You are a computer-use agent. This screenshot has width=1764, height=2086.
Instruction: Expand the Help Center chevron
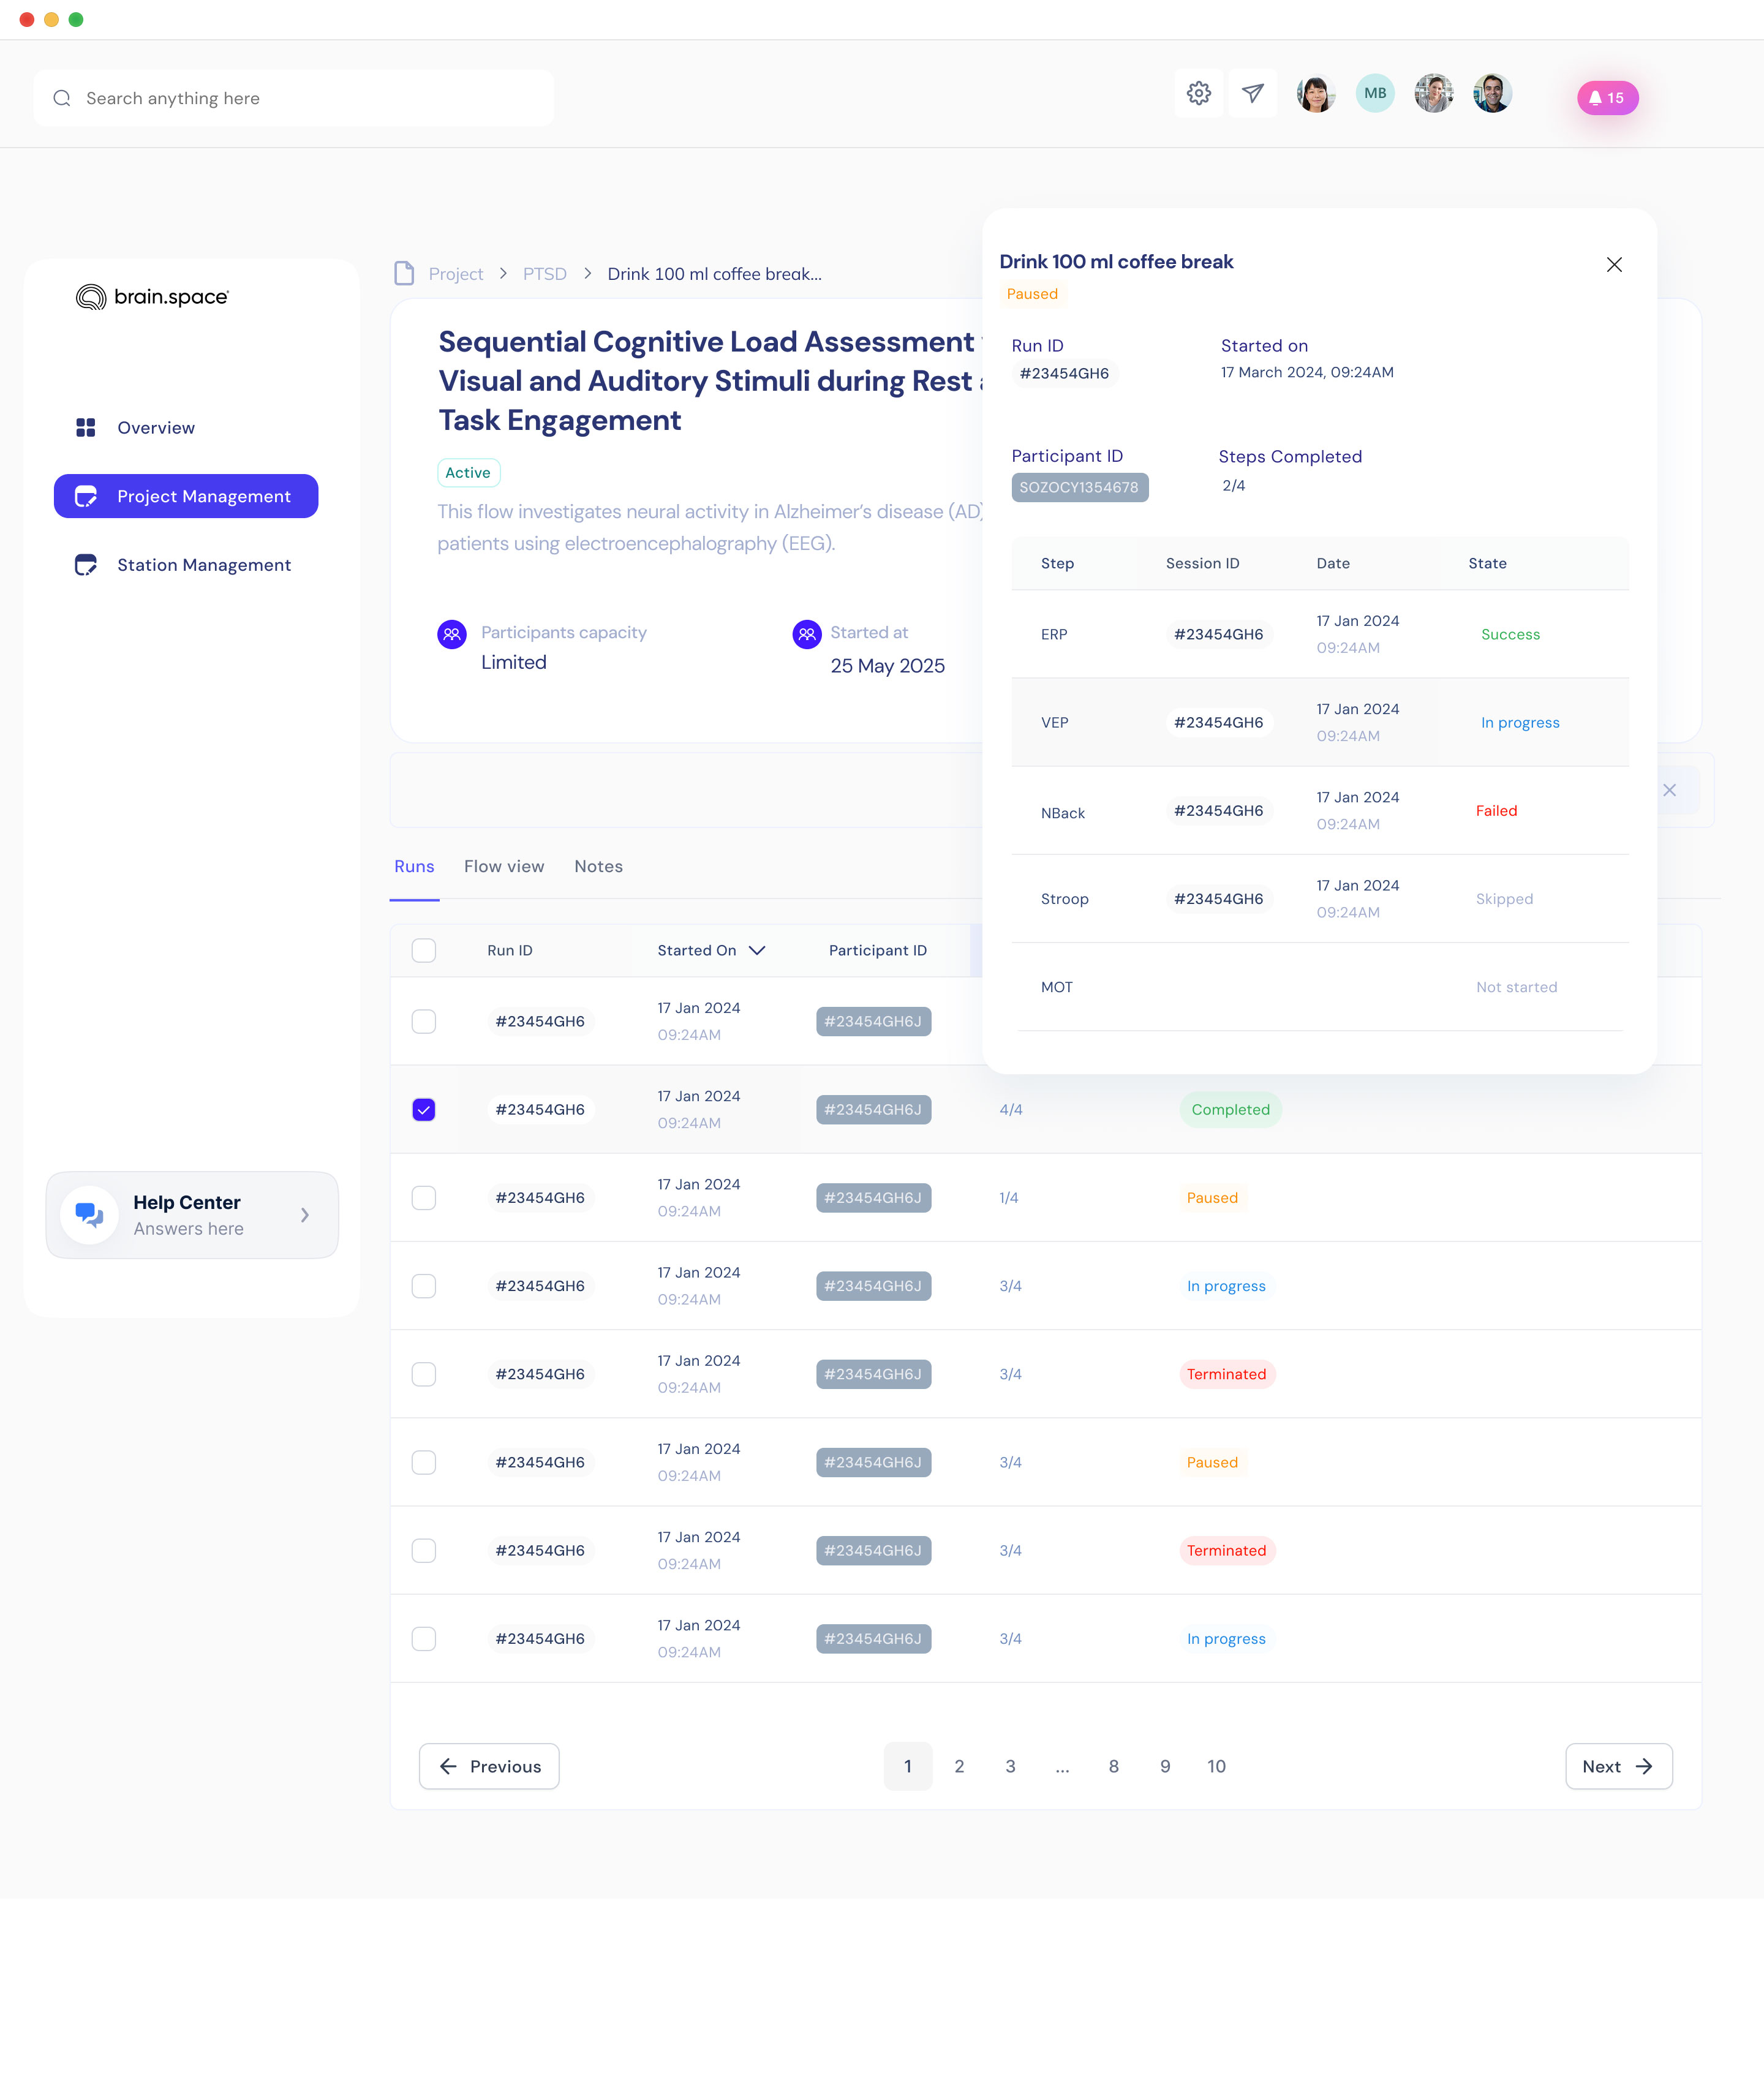[305, 1215]
